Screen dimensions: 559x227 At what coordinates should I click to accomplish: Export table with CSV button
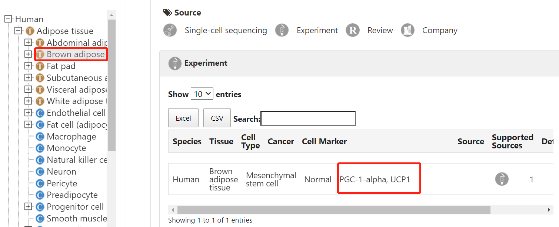(217, 118)
